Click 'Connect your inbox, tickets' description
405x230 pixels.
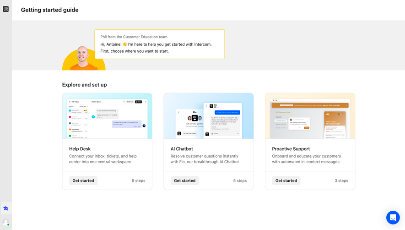click(x=103, y=159)
